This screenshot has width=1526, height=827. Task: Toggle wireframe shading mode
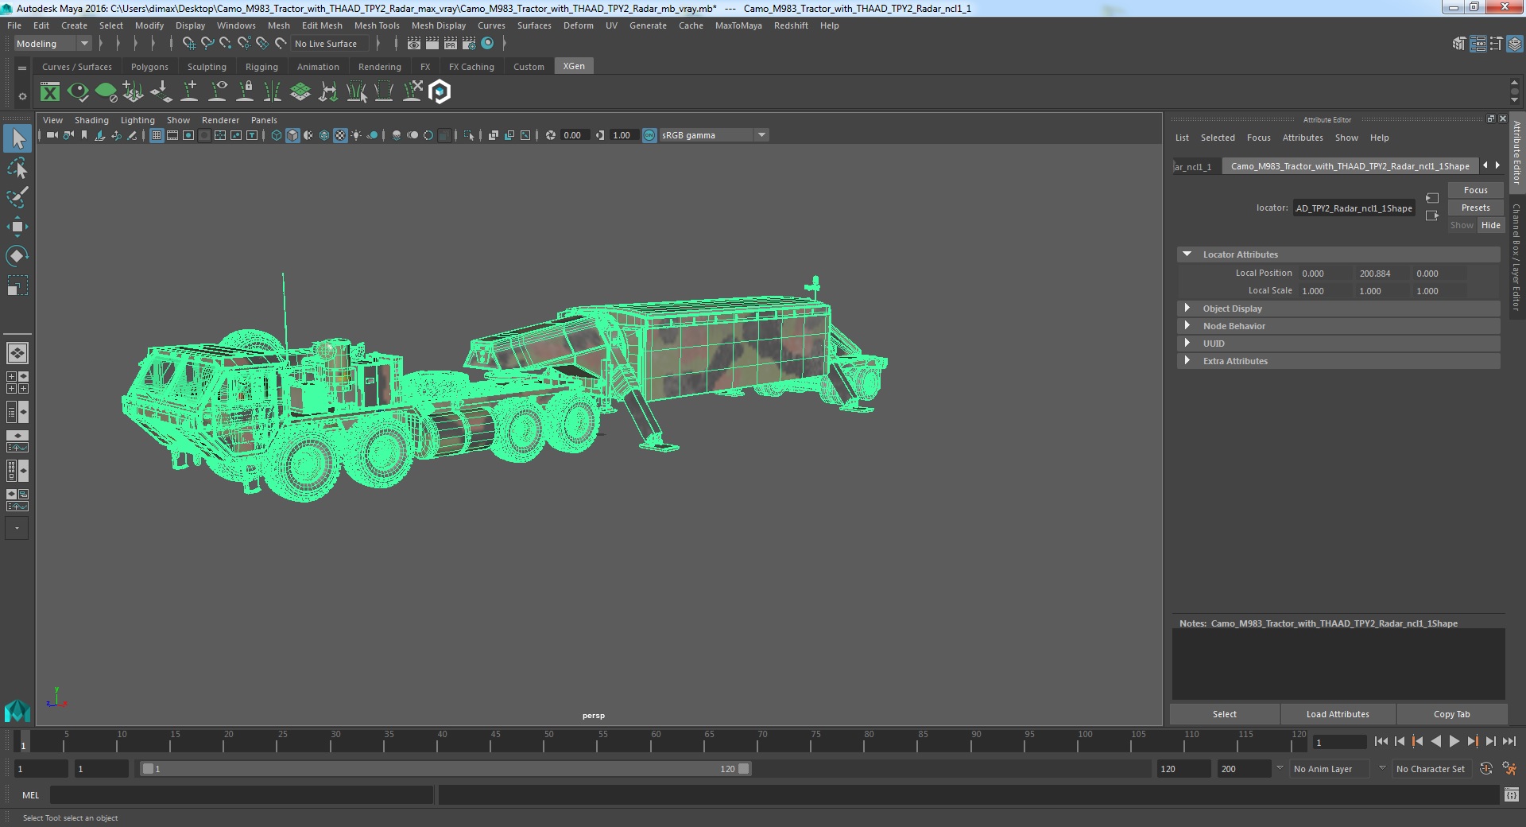tap(277, 135)
